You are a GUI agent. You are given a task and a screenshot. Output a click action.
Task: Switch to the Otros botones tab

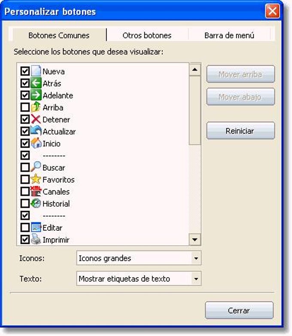[147, 35]
